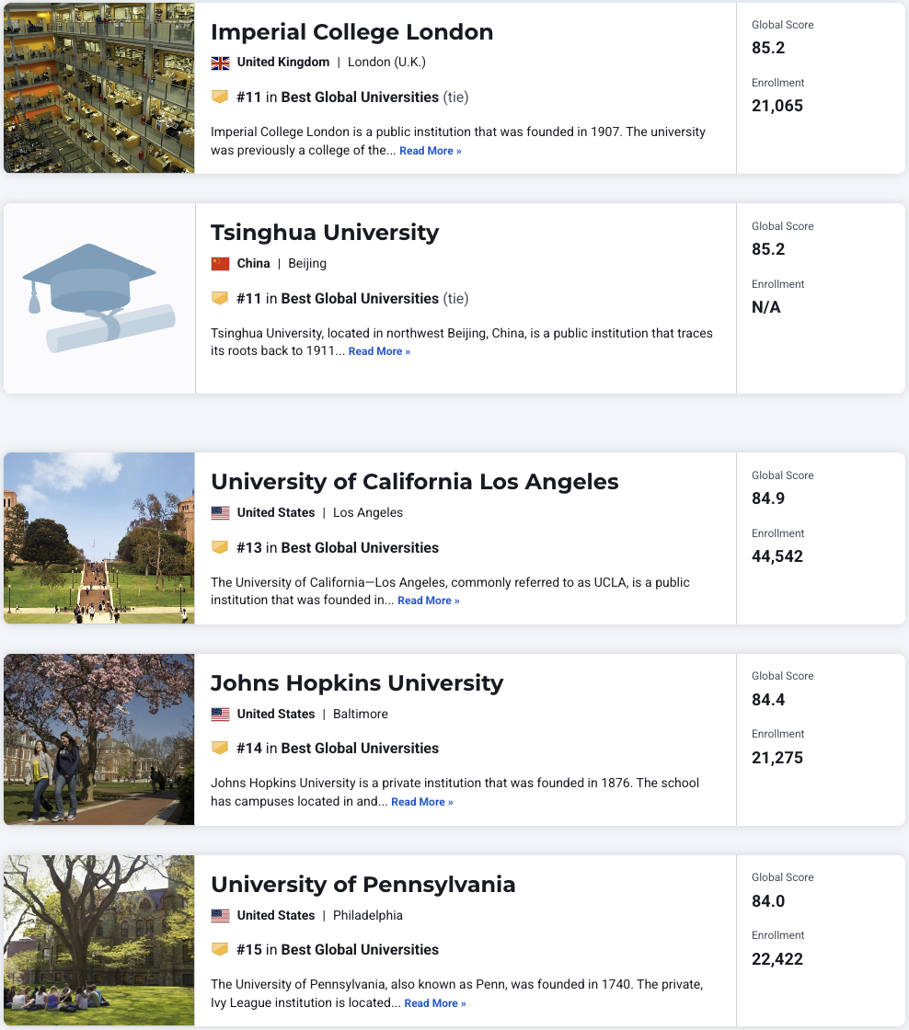909x1030 pixels.
Task: Expand Read More for Imperial College London
Action: pyautogui.click(x=430, y=151)
